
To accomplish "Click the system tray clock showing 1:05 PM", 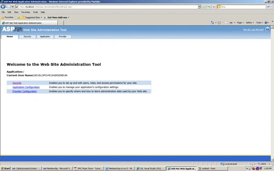I will 268,168.
